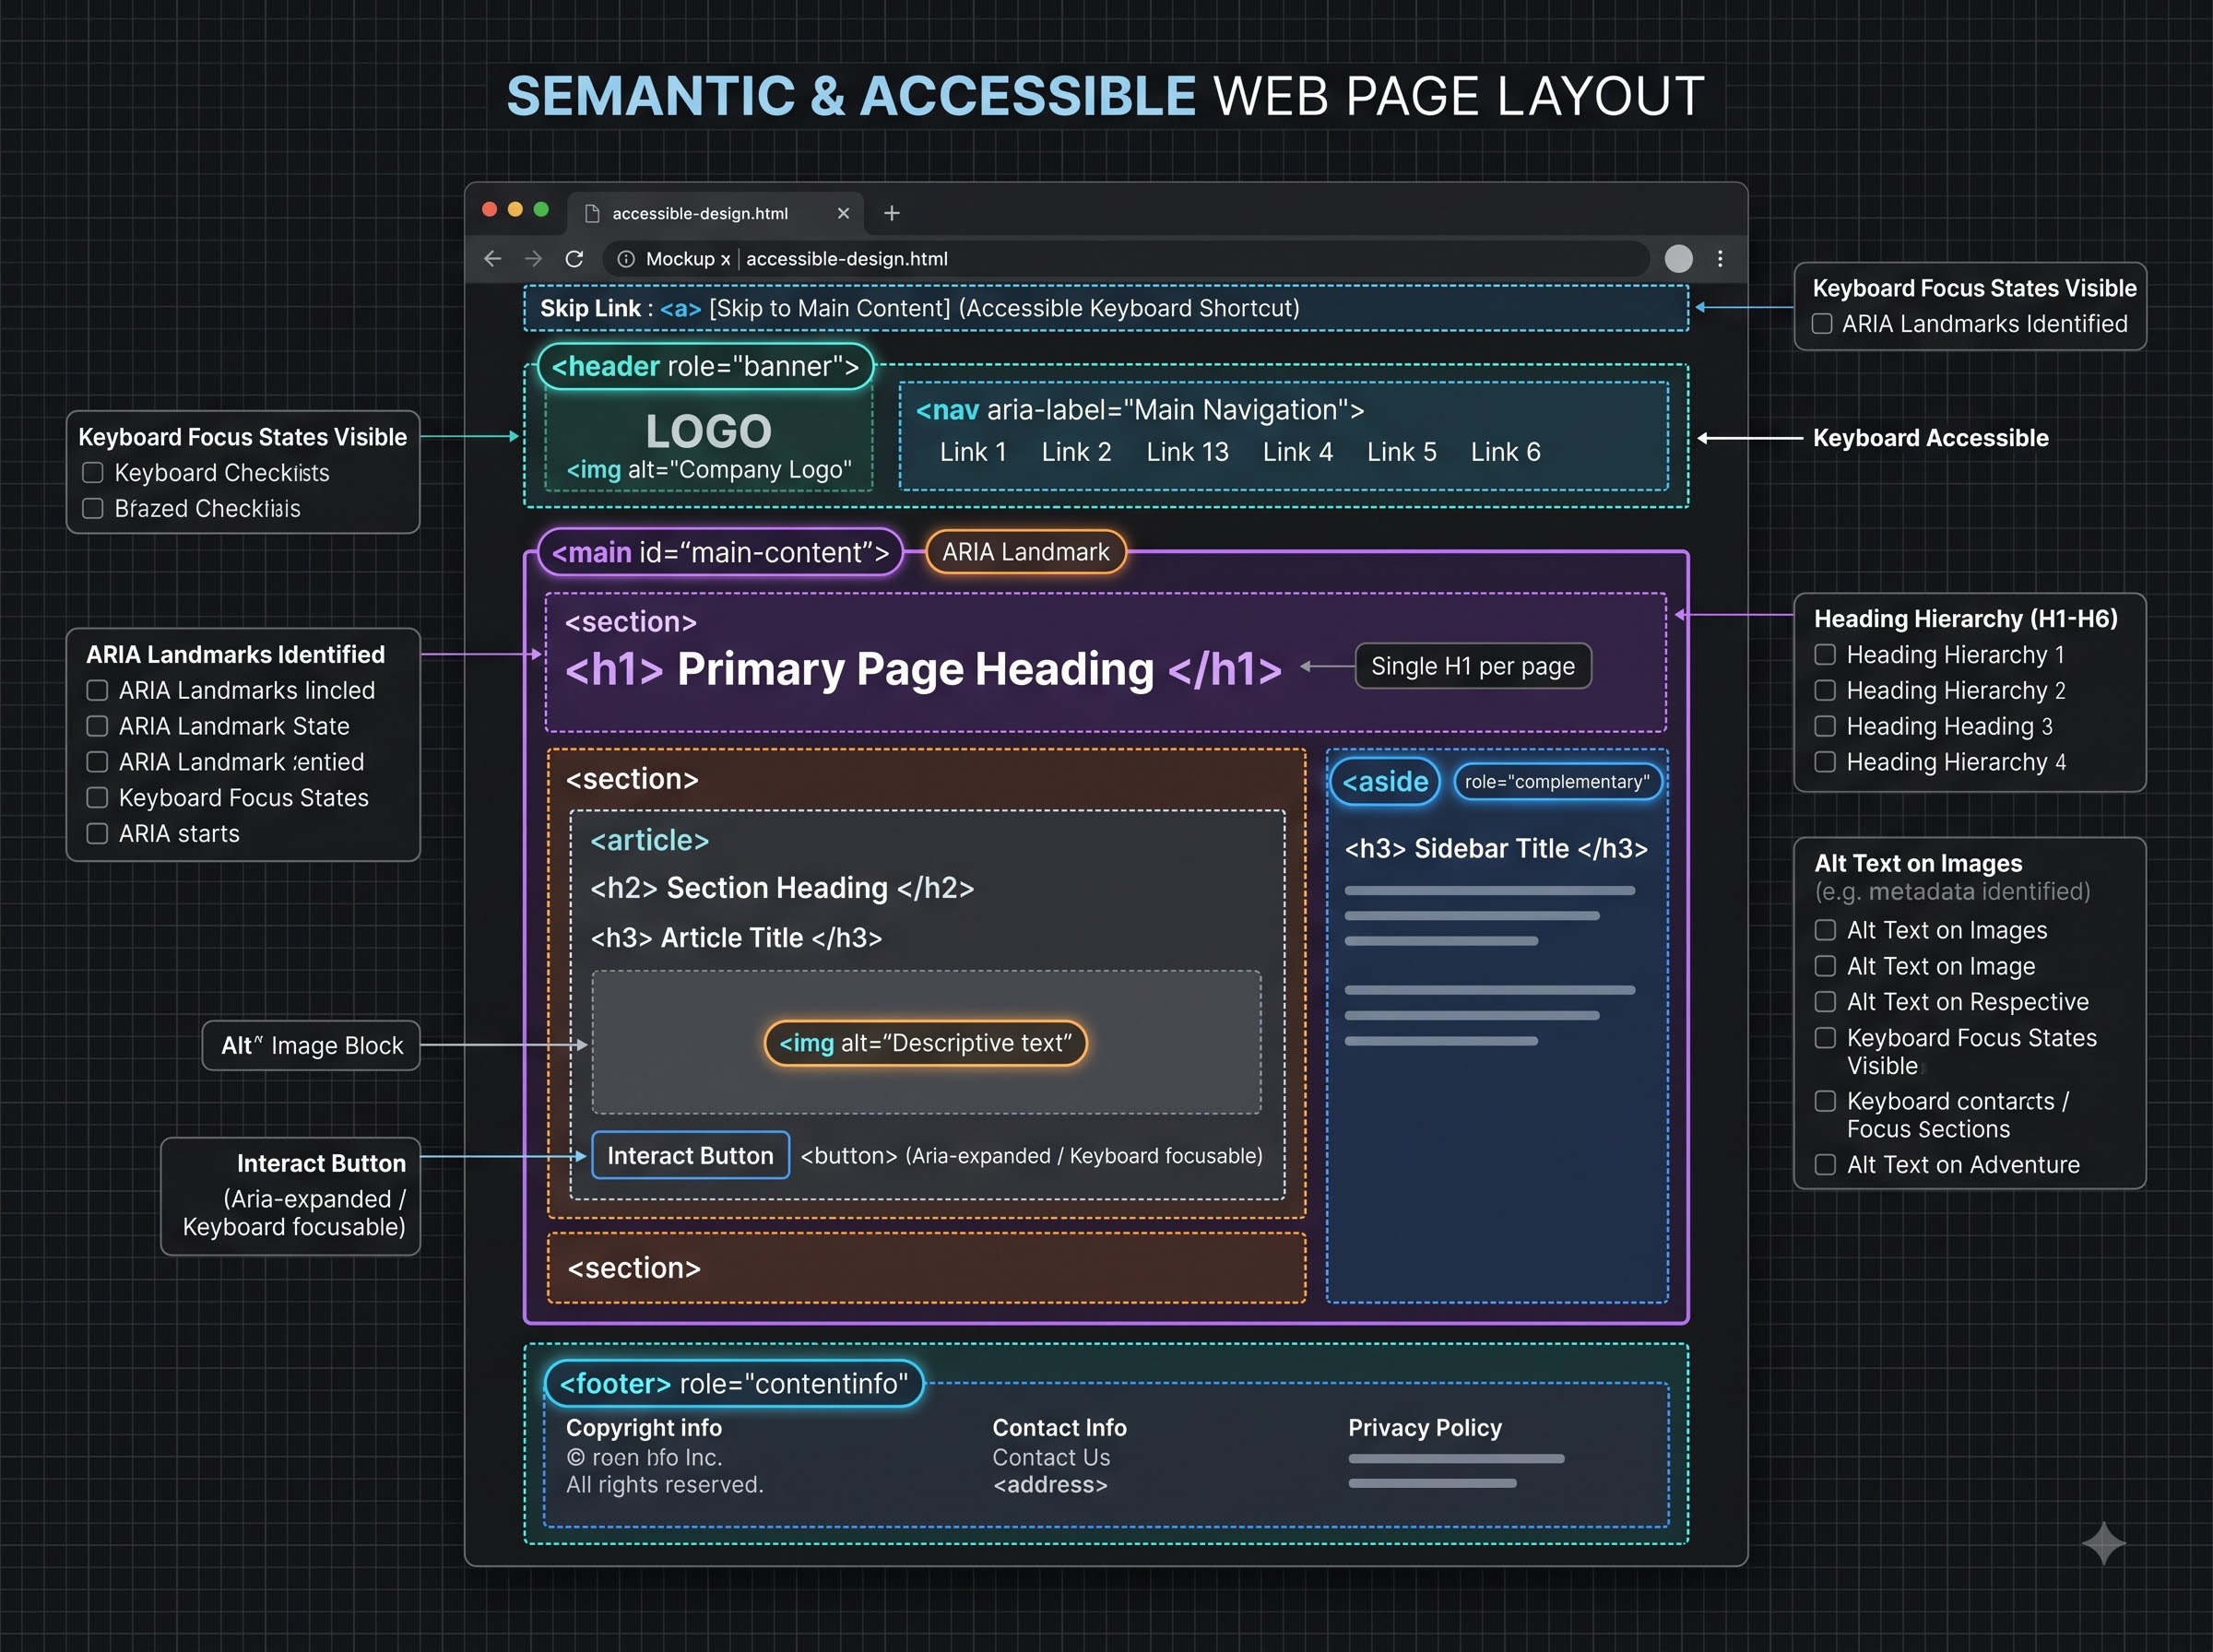Click the Article Title h3 text
The width and height of the screenshot is (2213, 1652).
(732, 938)
